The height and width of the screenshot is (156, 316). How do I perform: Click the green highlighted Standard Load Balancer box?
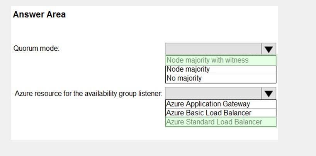[221, 122]
